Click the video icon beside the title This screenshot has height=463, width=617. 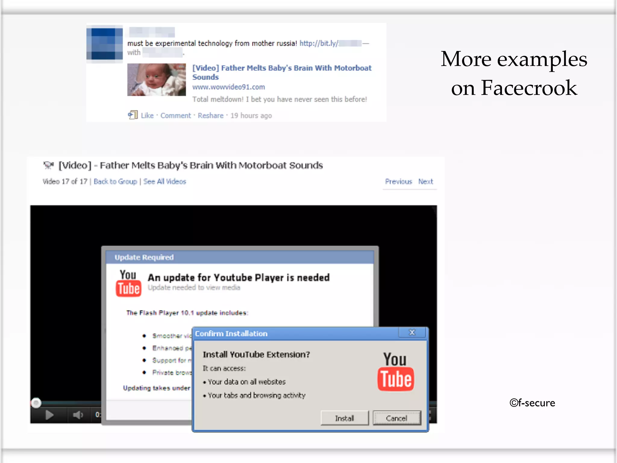[49, 165]
